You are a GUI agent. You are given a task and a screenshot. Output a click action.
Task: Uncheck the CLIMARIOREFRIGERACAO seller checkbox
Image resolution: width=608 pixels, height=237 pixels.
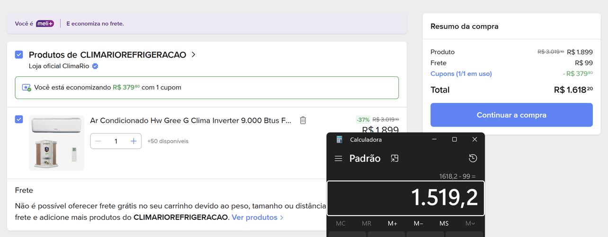pyautogui.click(x=19, y=55)
